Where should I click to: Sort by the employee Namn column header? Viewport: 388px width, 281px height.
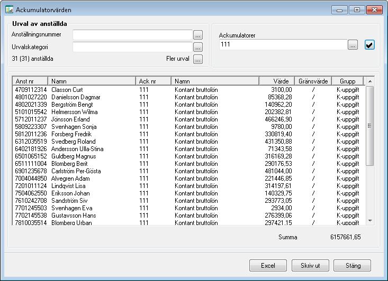coord(92,81)
